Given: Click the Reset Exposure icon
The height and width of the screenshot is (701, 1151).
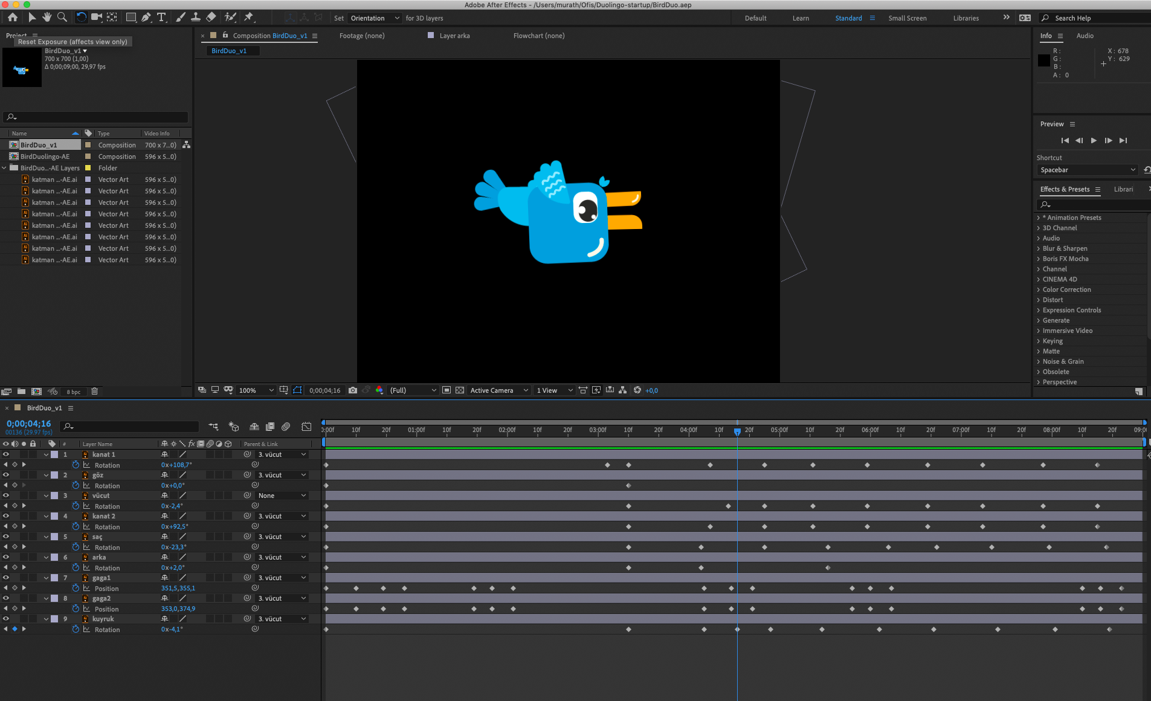Looking at the screenshot, I should (x=637, y=390).
